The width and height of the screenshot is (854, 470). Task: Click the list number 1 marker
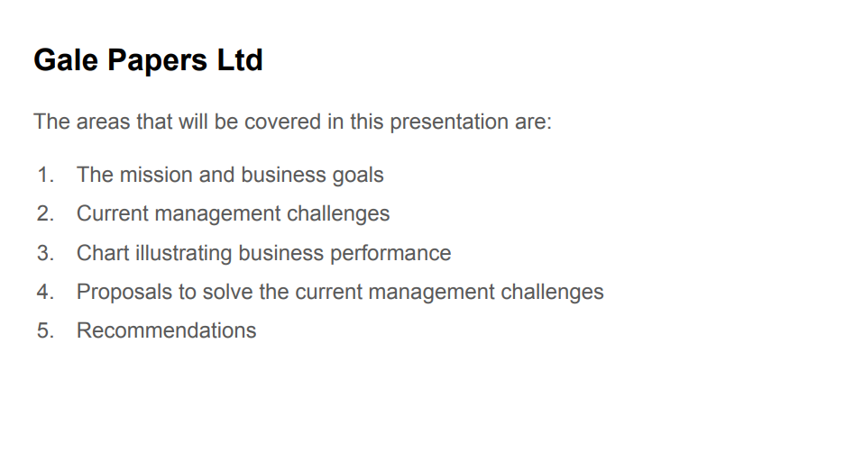(x=45, y=175)
